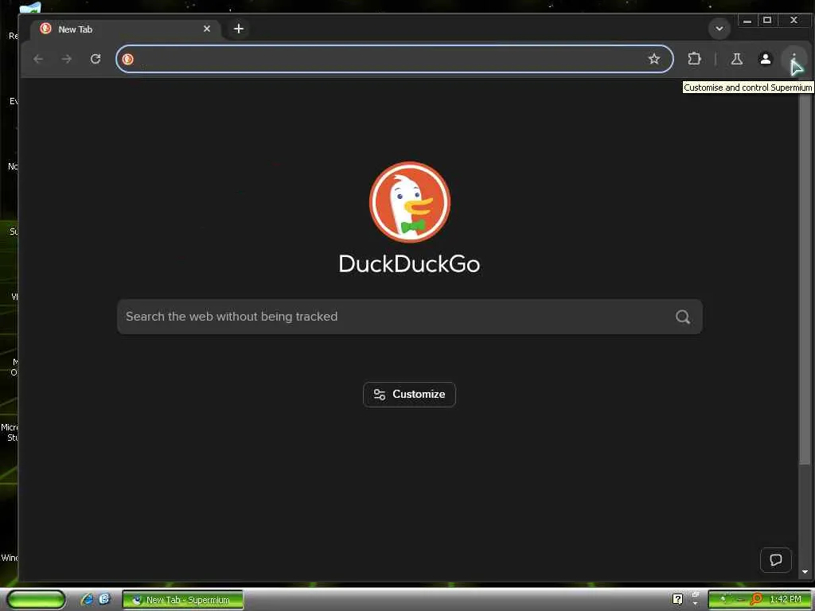815x611 pixels.
Task: Open the Extensions puzzle-piece menu
Action: [694, 59]
